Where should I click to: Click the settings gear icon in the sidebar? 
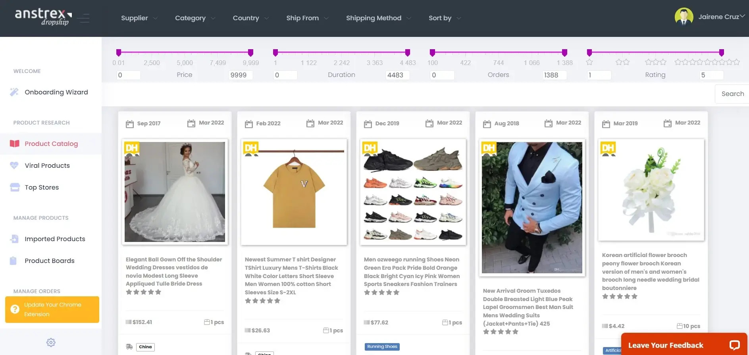tap(51, 342)
